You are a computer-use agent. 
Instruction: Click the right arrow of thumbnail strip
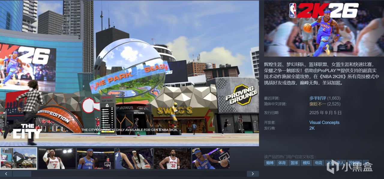tap(253, 174)
